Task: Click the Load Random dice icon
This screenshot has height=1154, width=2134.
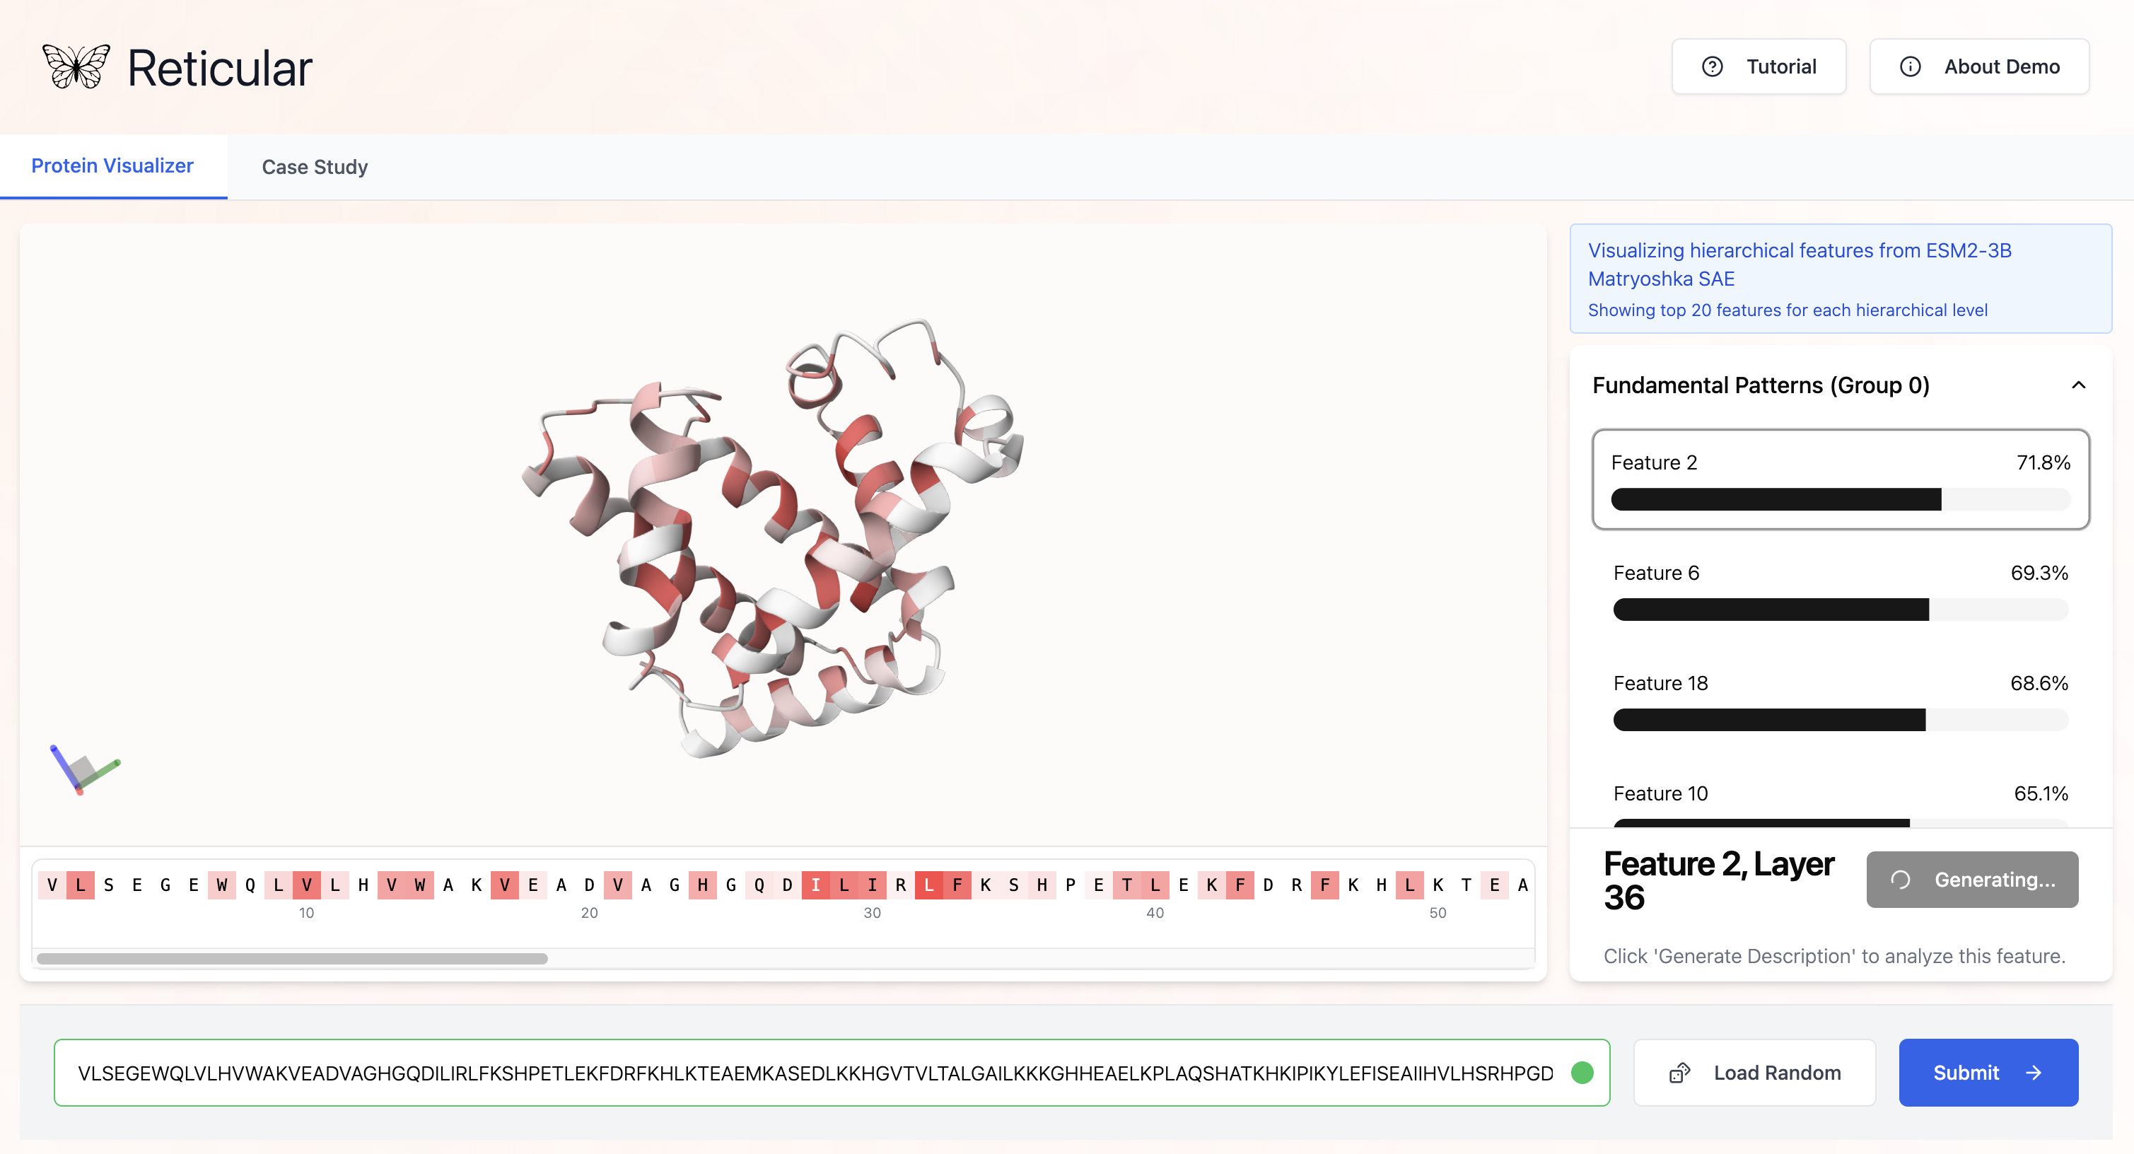Action: (1680, 1073)
